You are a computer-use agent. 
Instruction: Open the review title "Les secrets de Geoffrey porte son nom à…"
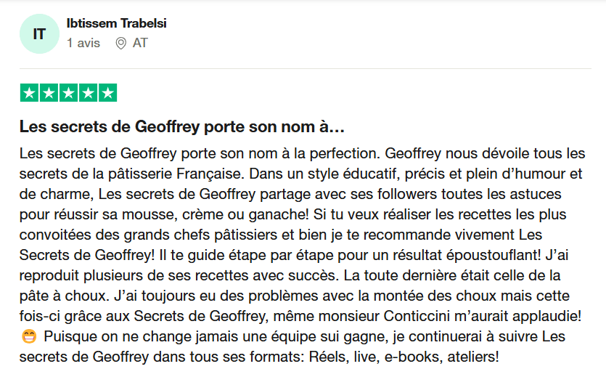[182, 127]
